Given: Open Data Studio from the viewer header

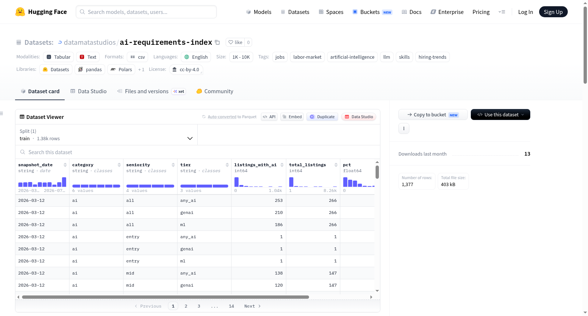Looking at the screenshot, I should [x=359, y=117].
